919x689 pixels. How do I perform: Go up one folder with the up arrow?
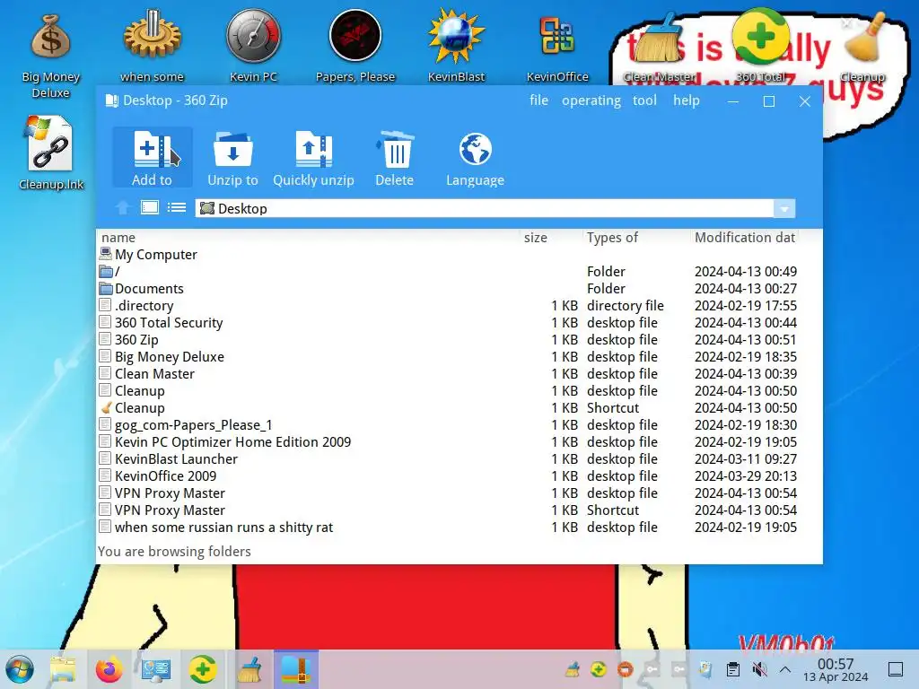pos(122,207)
